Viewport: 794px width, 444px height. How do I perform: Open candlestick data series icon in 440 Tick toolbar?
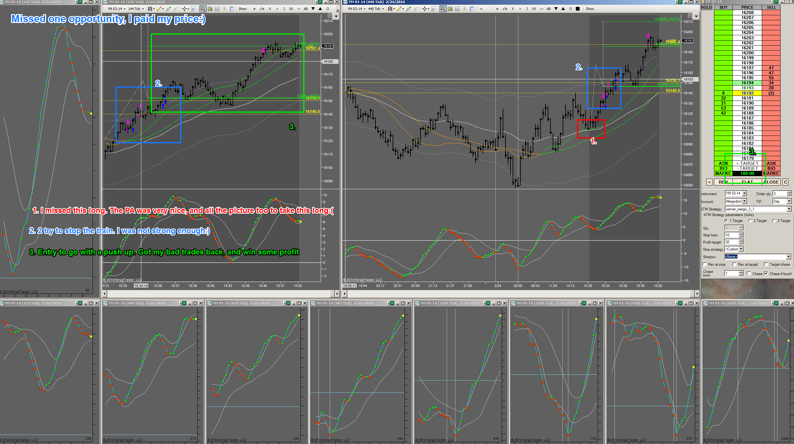pos(450,9)
